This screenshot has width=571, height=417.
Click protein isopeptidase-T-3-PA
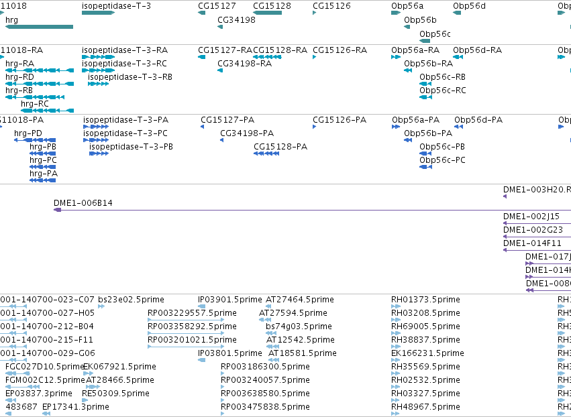tap(96, 127)
